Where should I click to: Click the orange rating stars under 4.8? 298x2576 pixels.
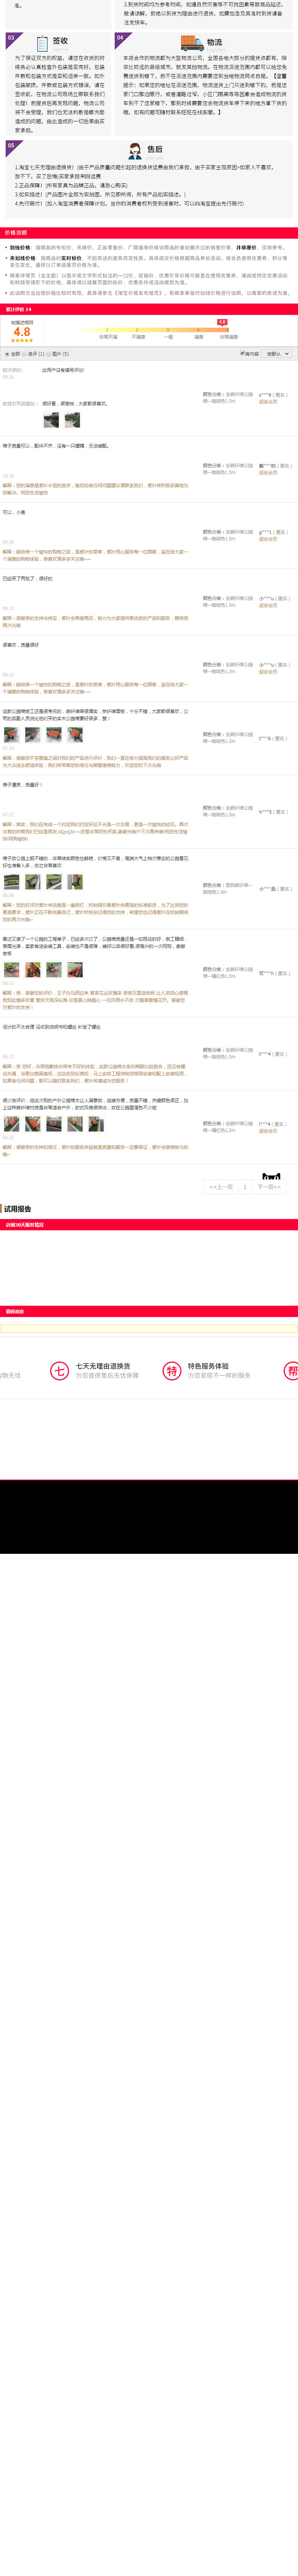22,341
